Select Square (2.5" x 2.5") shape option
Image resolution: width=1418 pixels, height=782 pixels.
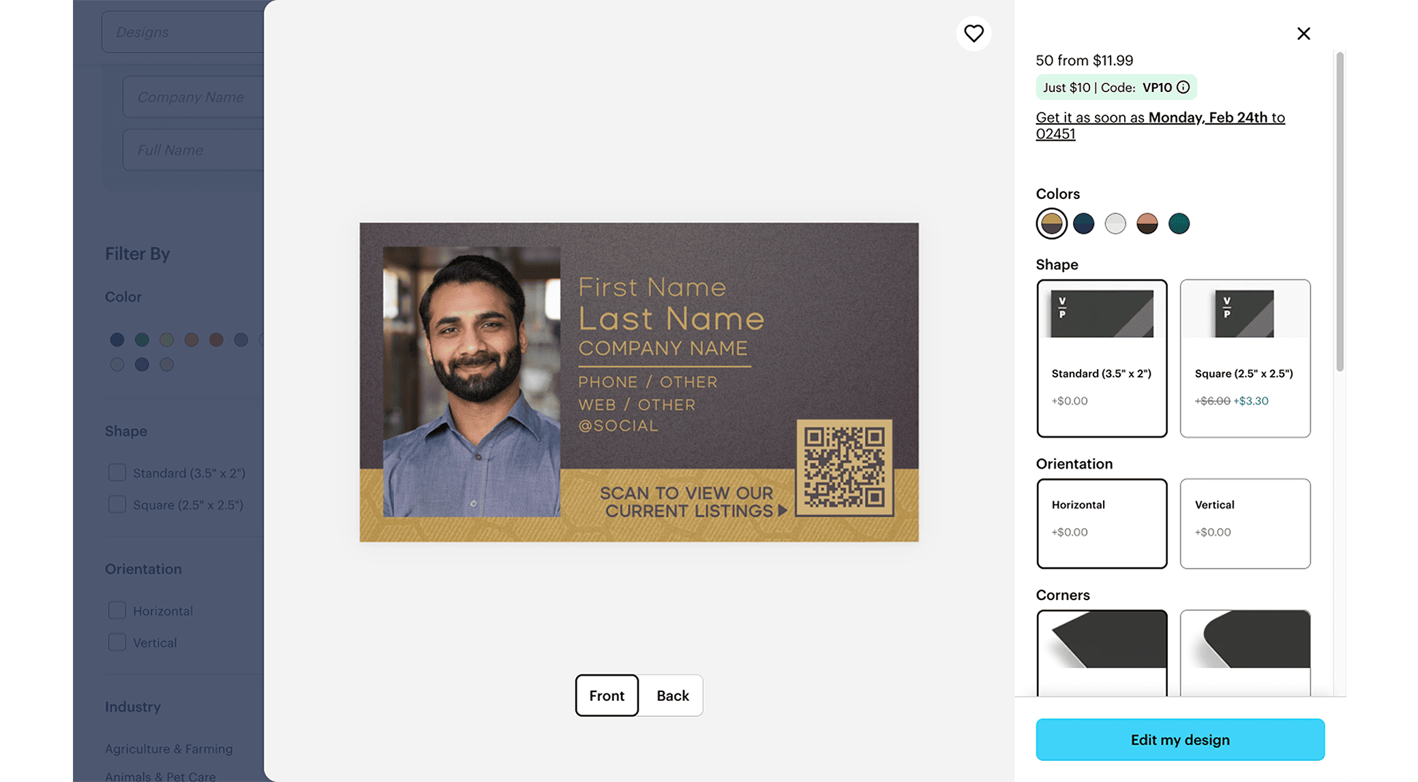(x=1245, y=358)
